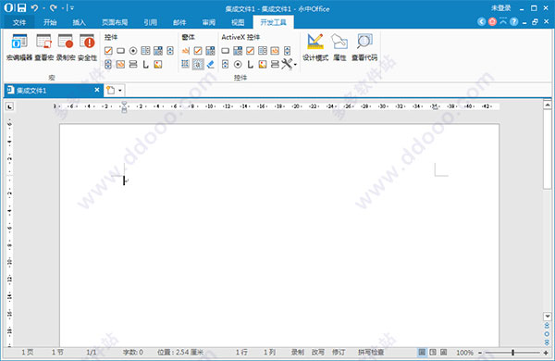Viewport: 555px width, 361px height.
Task: Toggle 设计模式 design mode
Action: (x=315, y=47)
